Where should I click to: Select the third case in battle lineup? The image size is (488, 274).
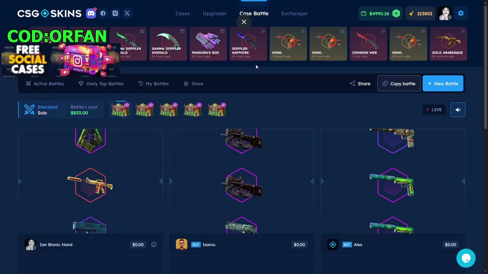(169, 110)
